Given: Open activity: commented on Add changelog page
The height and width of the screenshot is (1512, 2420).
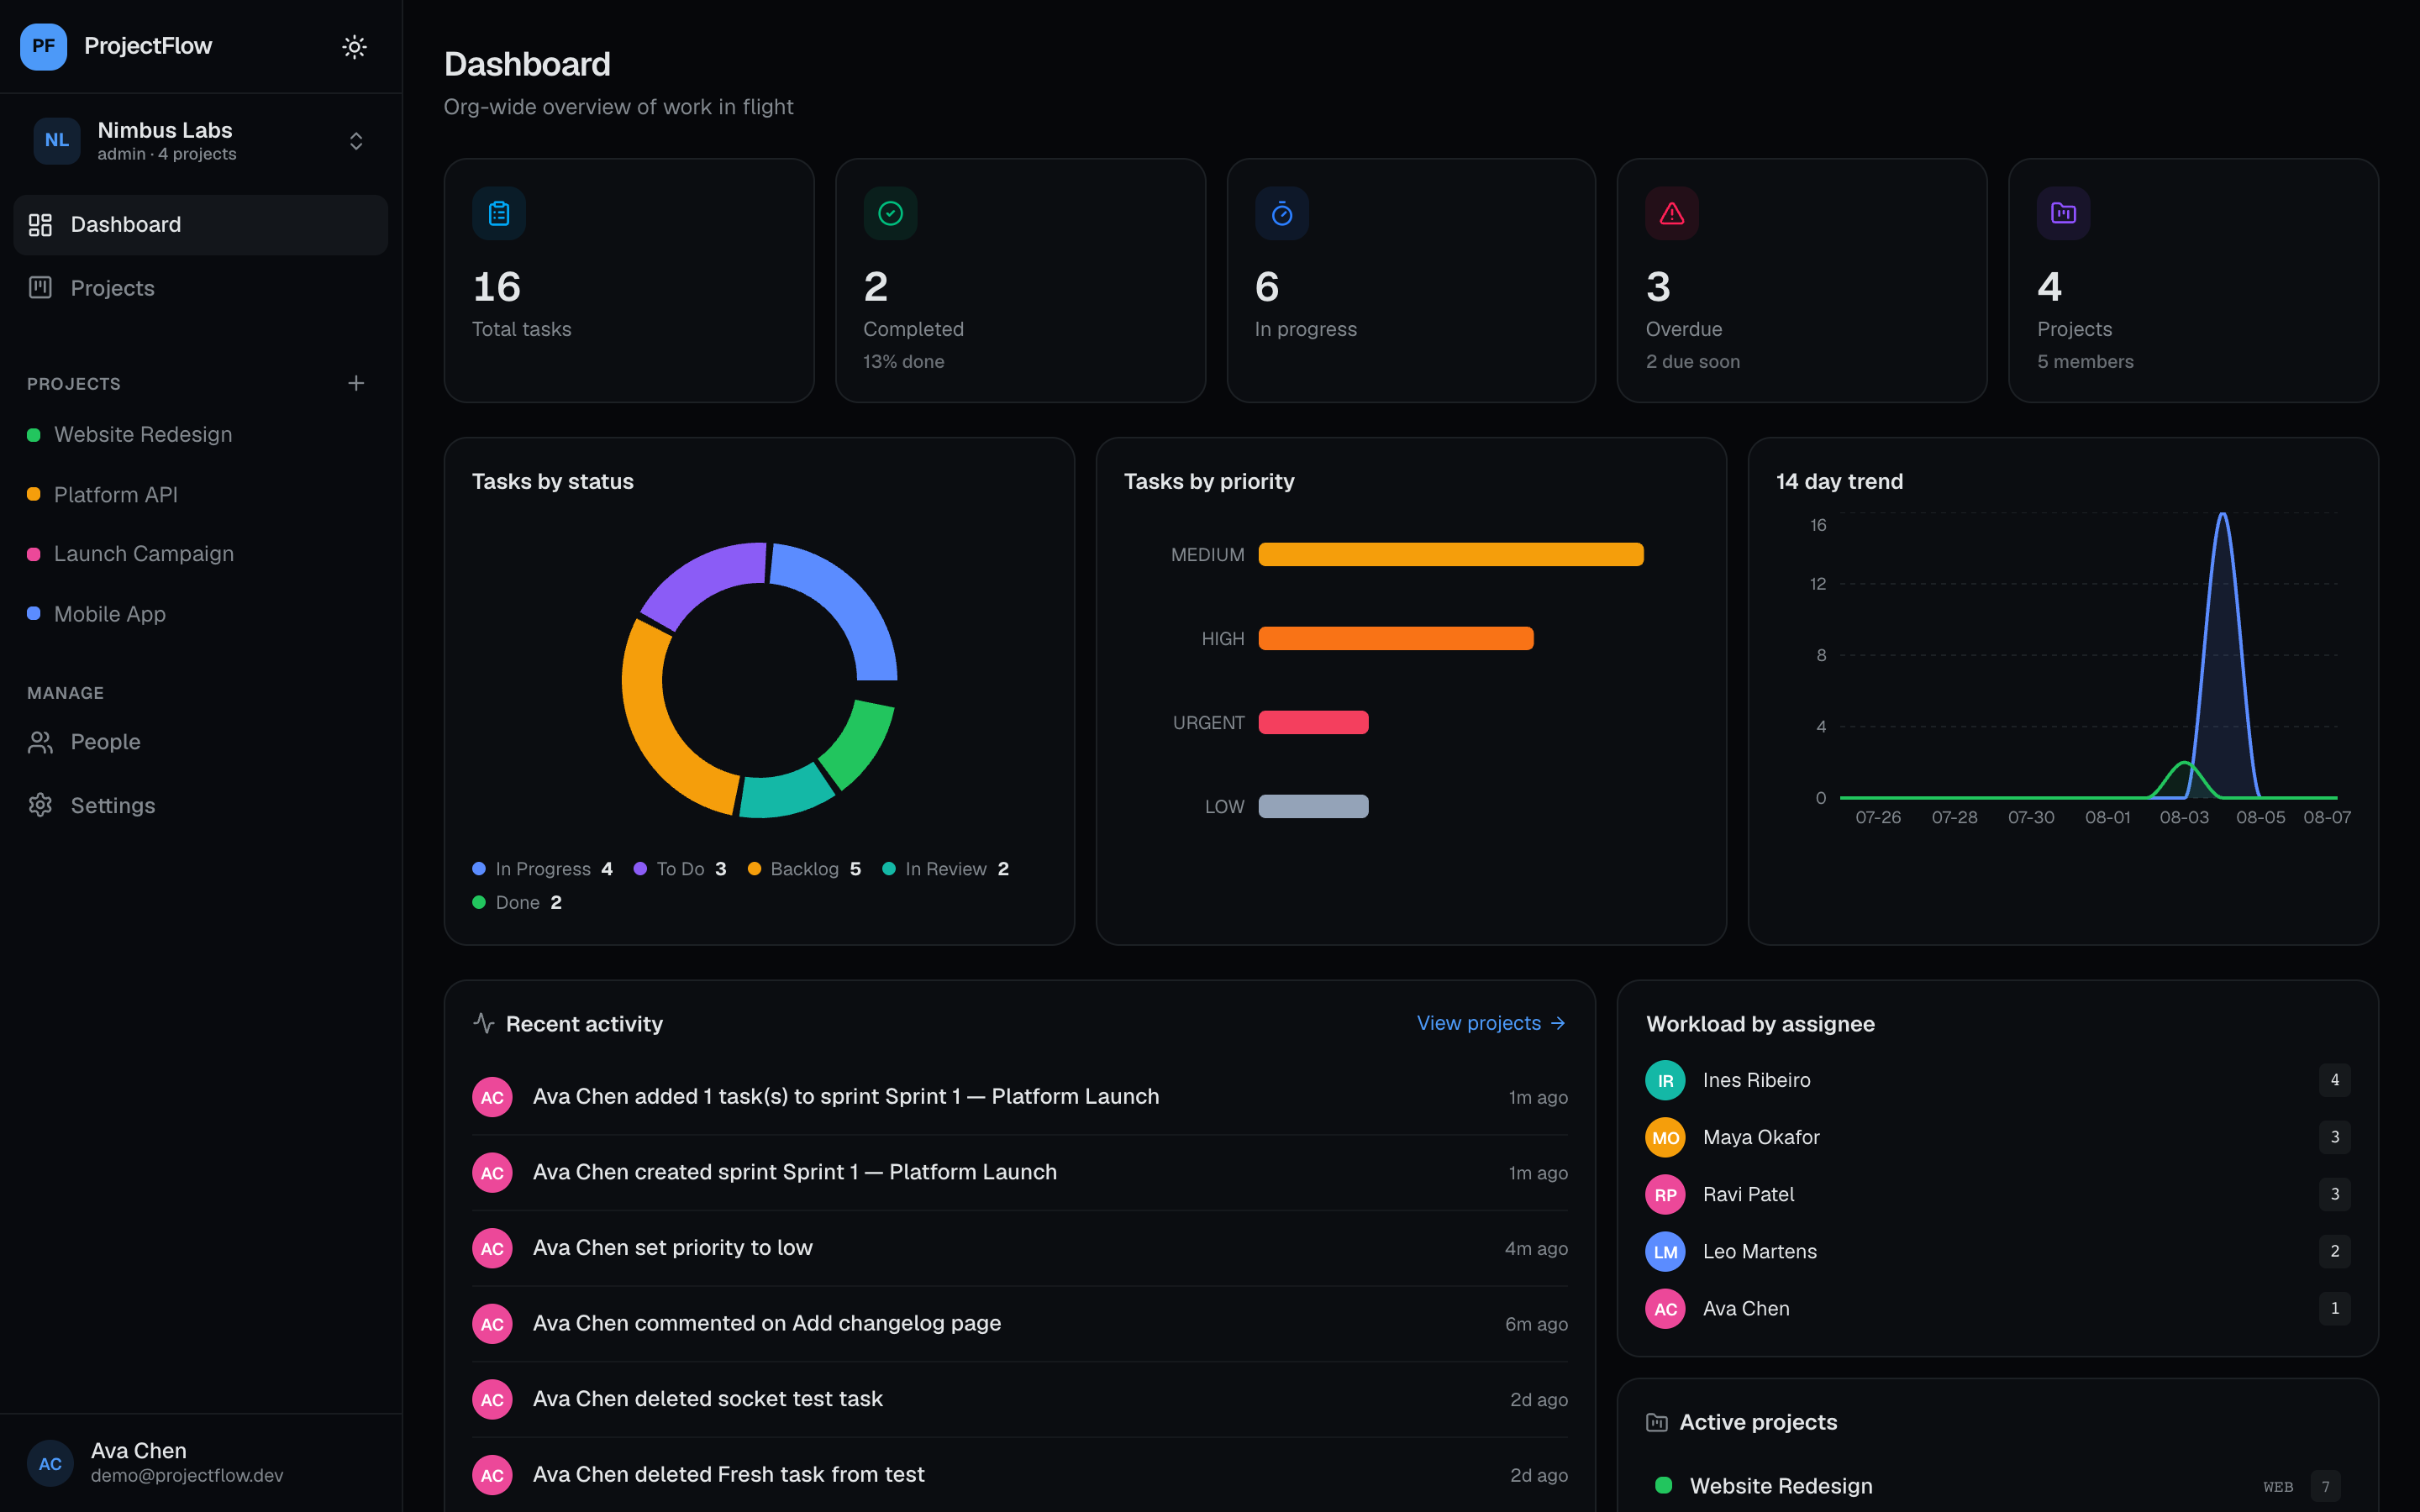Looking at the screenshot, I should pos(1020,1324).
